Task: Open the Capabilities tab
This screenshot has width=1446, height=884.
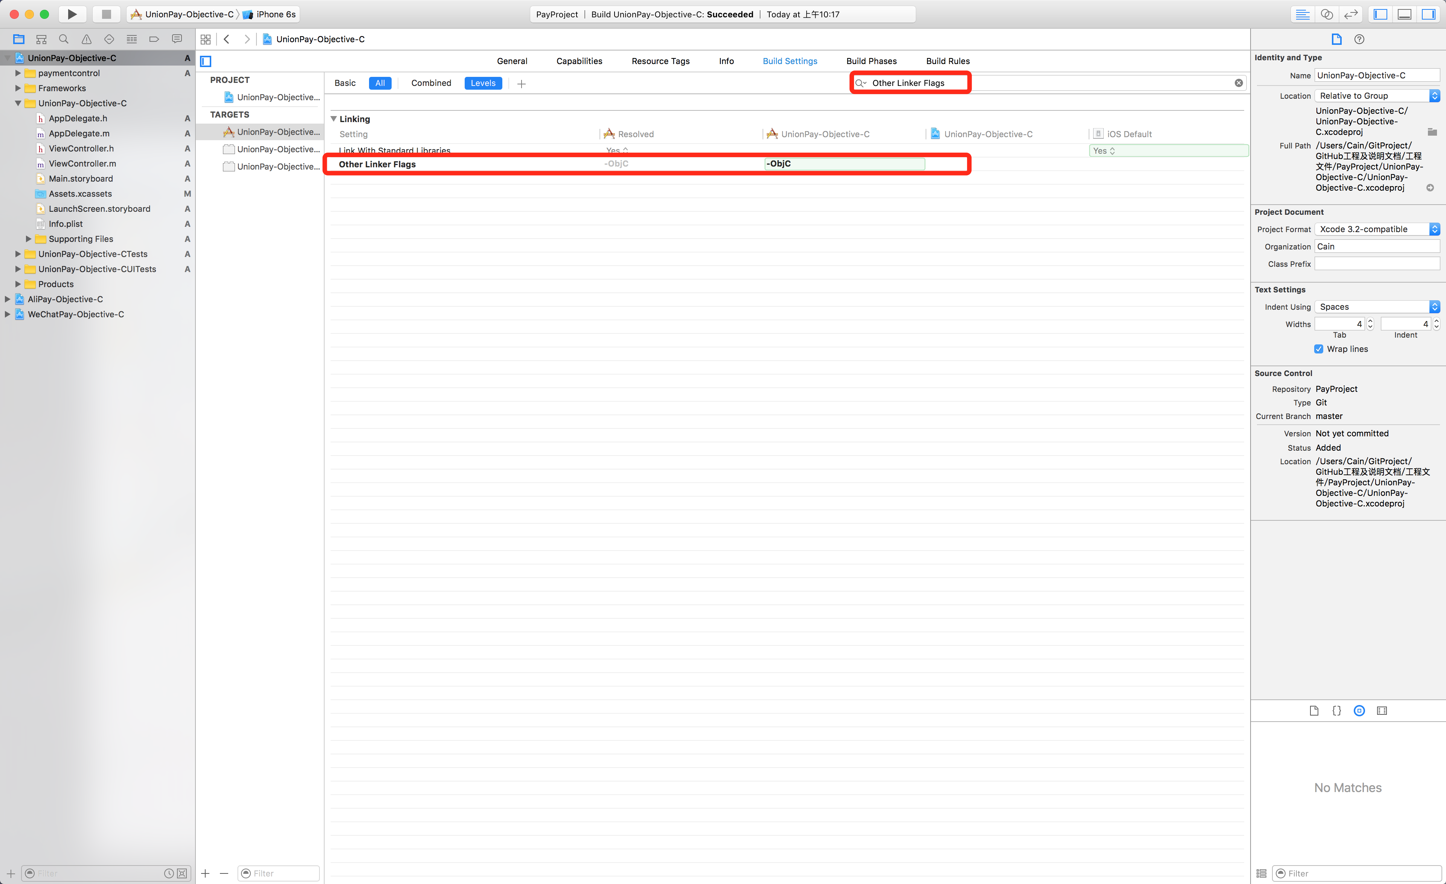Action: point(579,61)
